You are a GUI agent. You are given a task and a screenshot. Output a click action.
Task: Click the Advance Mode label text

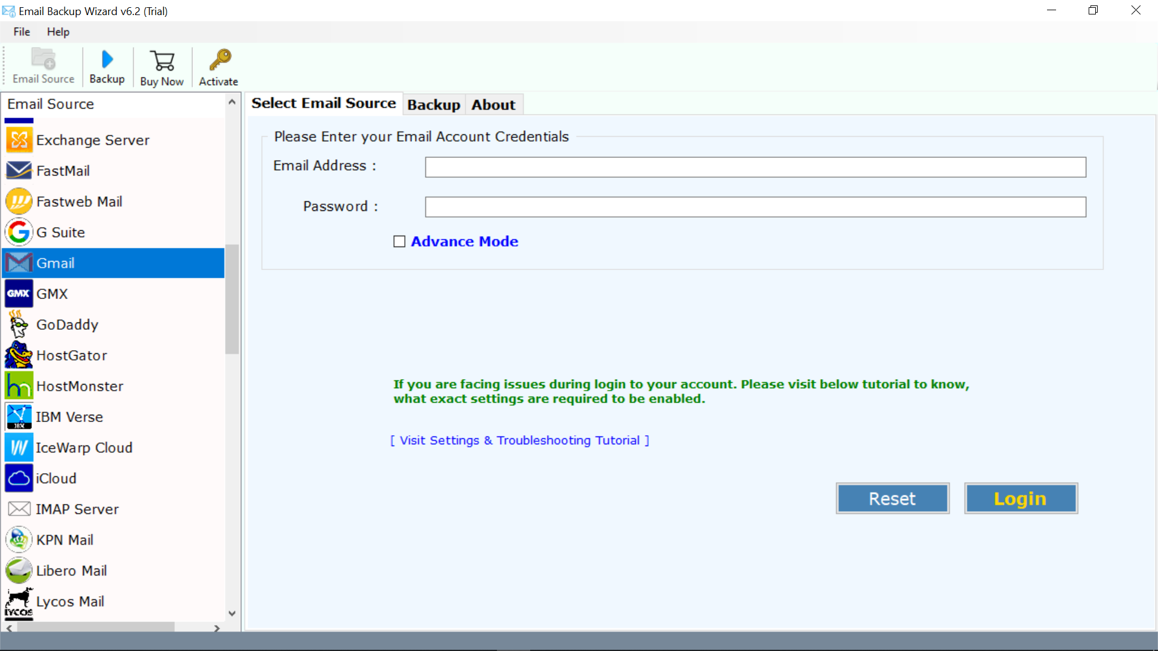(x=464, y=242)
